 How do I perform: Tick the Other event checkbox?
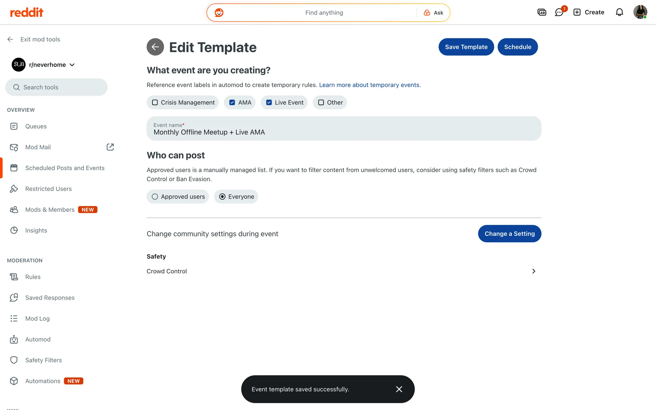(321, 102)
